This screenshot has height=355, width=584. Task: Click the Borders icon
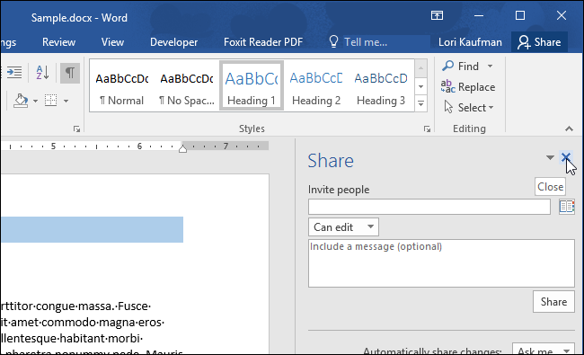click(x=51, y=101)
